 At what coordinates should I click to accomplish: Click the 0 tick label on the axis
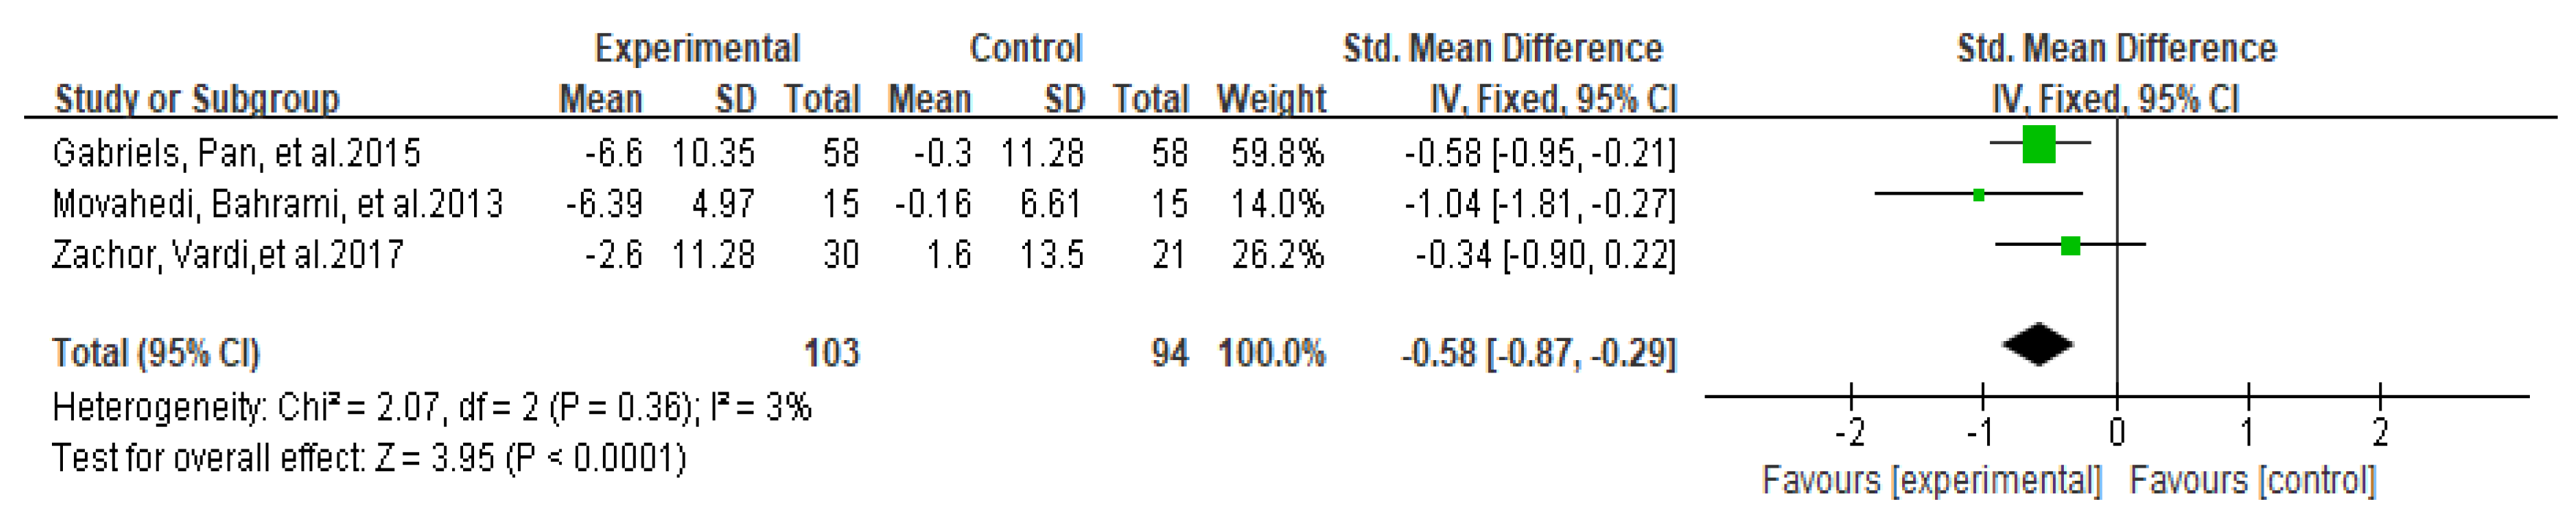(2117, 433)
